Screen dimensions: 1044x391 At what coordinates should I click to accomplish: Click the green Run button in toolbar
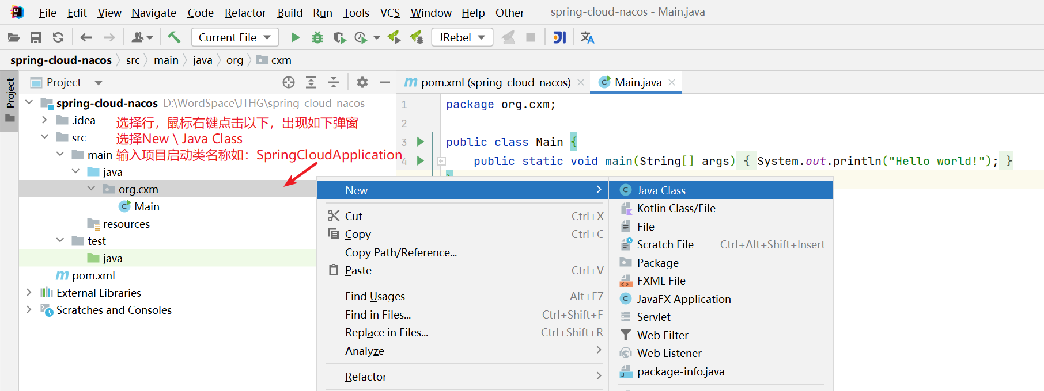point(295,37)
